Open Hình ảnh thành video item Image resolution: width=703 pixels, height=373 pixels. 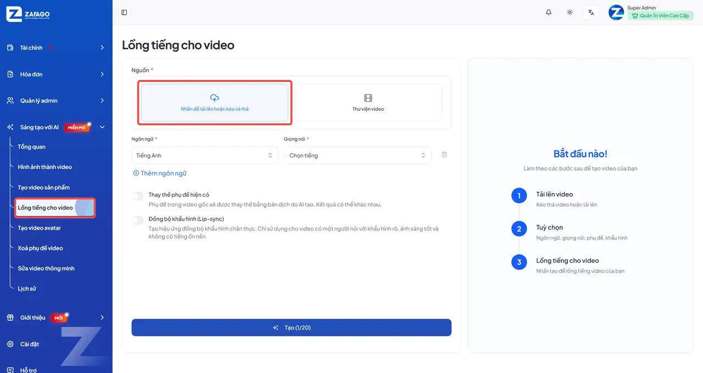click(44, 167)
